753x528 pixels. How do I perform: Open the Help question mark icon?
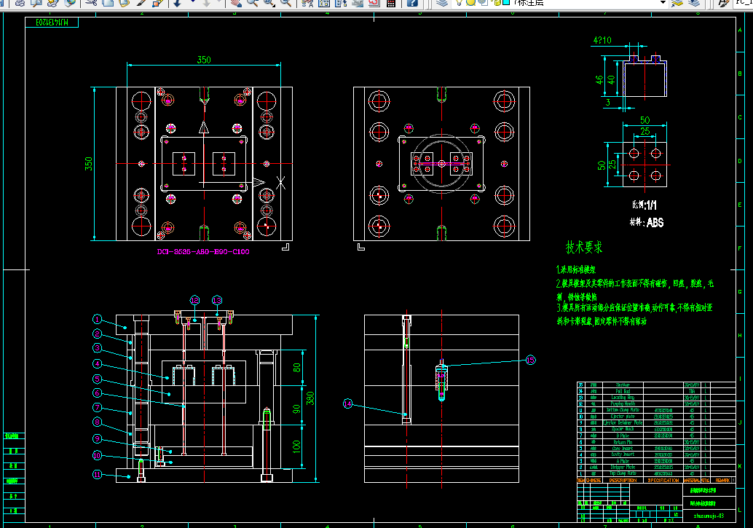pos(412,3)
